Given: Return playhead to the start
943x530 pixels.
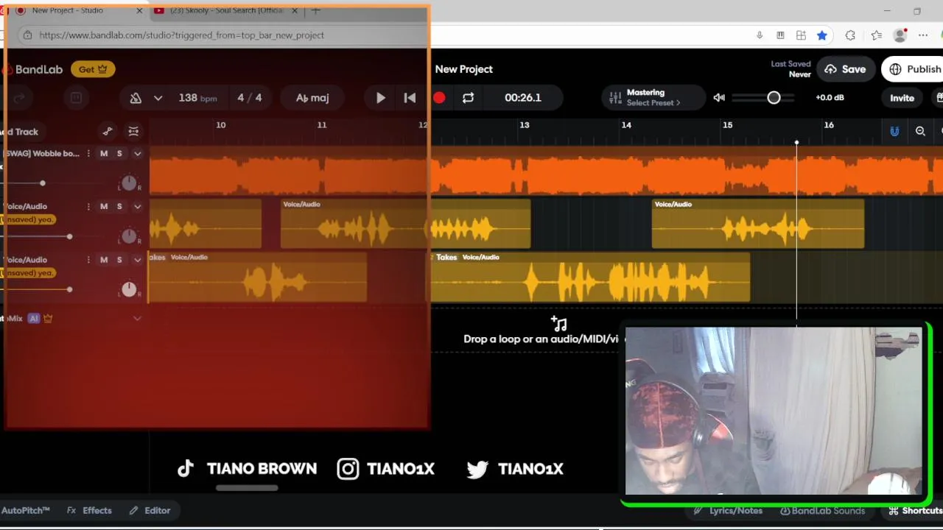Looking at the screenshot, I should 410,98.
